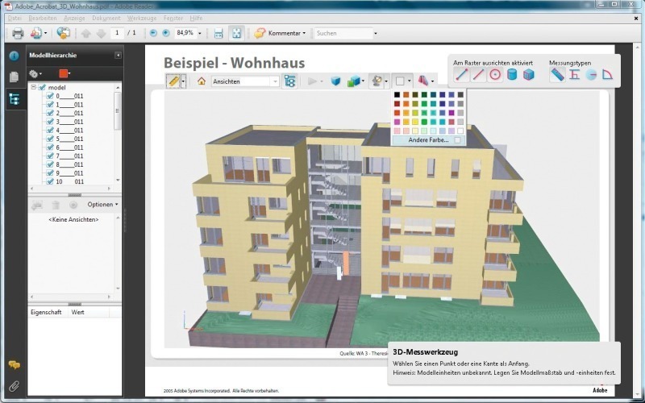Click the snap to radial edge circle icon
Screen dimensions: 645x403
(x=495, y=75)
